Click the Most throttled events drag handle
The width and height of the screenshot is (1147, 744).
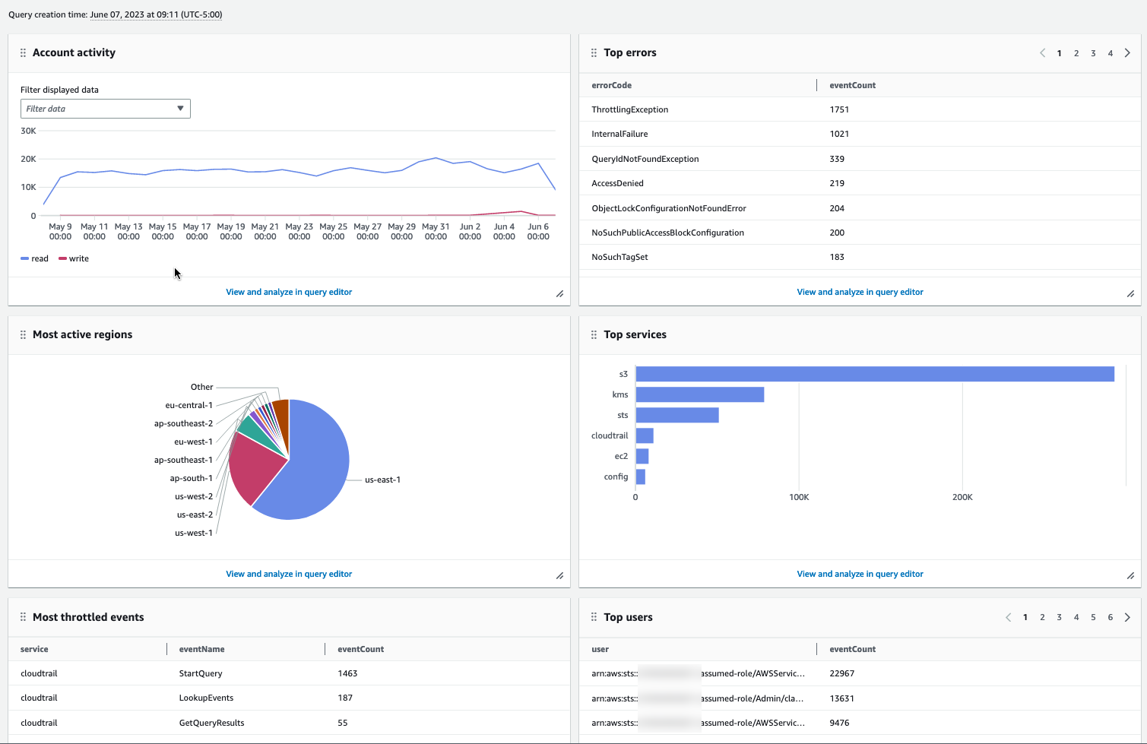22,617
